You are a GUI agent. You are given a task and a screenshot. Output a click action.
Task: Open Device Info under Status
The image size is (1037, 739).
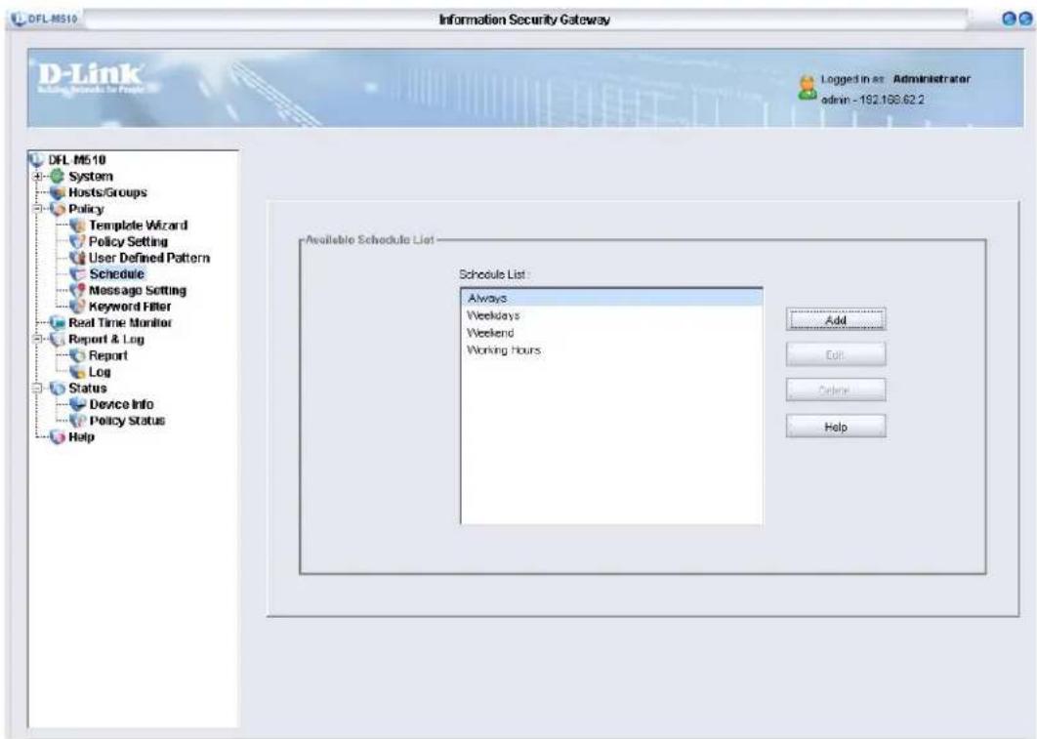(121, 404)
